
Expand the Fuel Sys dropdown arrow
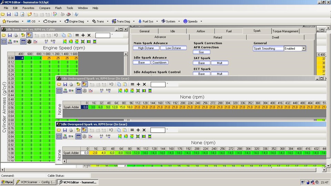157,21
